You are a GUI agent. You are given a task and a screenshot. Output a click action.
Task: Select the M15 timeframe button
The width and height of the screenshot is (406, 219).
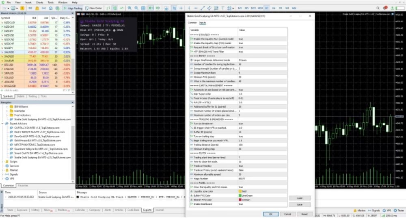[x=253, y=8]
